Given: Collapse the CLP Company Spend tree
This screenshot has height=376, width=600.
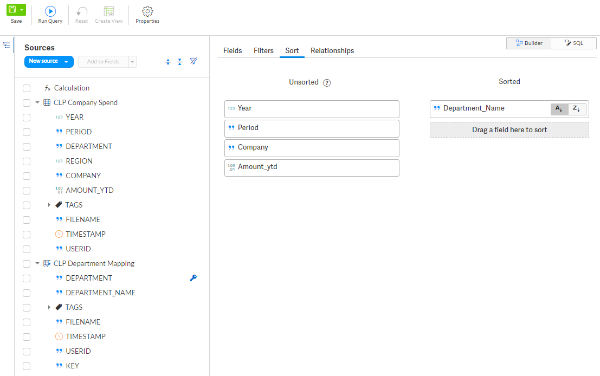Looking at the screenshot, I should (x=37, y=102).
